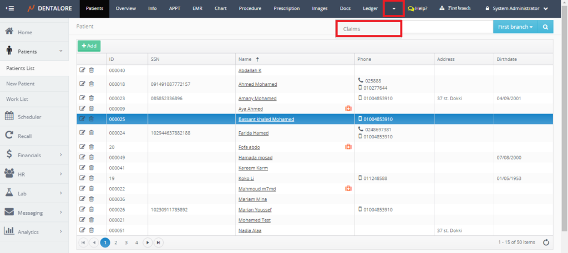
Task: Delete the Ahmed Mohamed patient row
Action: coord(92,84)
